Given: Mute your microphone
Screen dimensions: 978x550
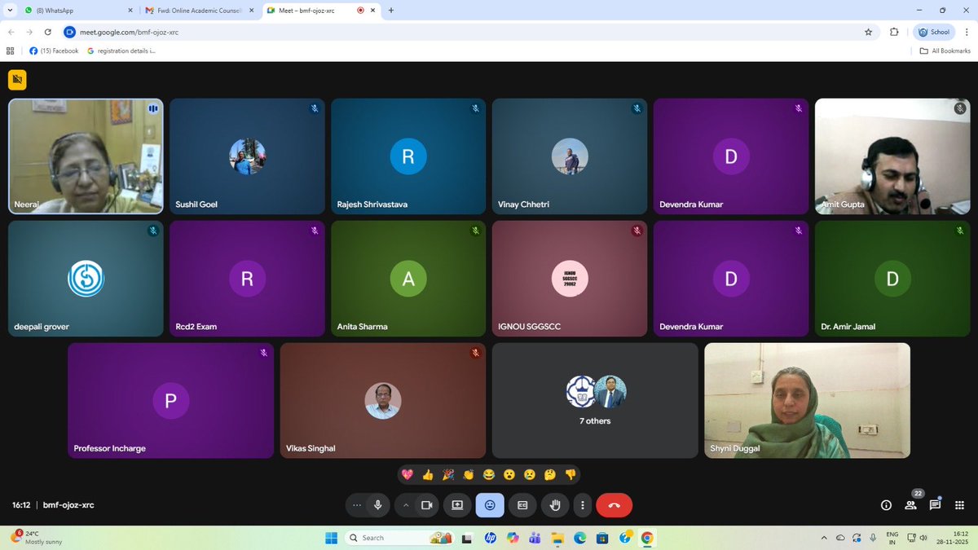Looking at the screenshot, I should tap(377, 505).
